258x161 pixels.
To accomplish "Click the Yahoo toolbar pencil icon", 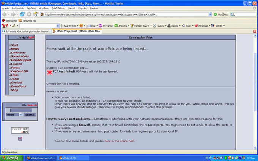I will point(14,26).
